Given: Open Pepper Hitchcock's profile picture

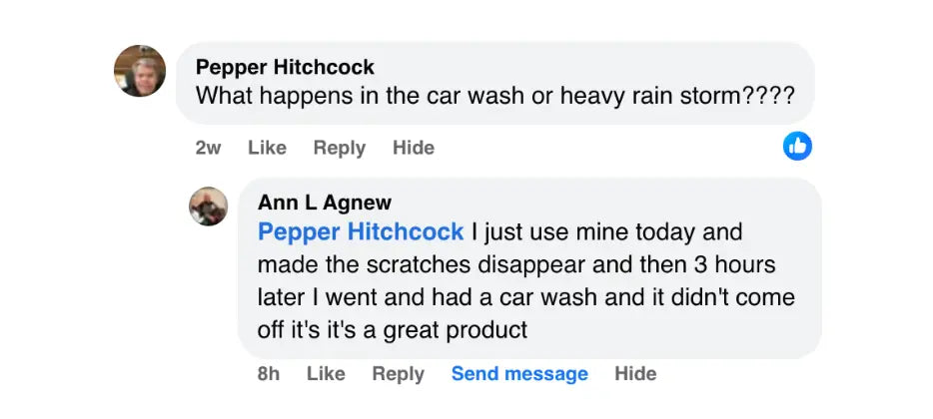Looking at the screenshot, I should (140, 71).
